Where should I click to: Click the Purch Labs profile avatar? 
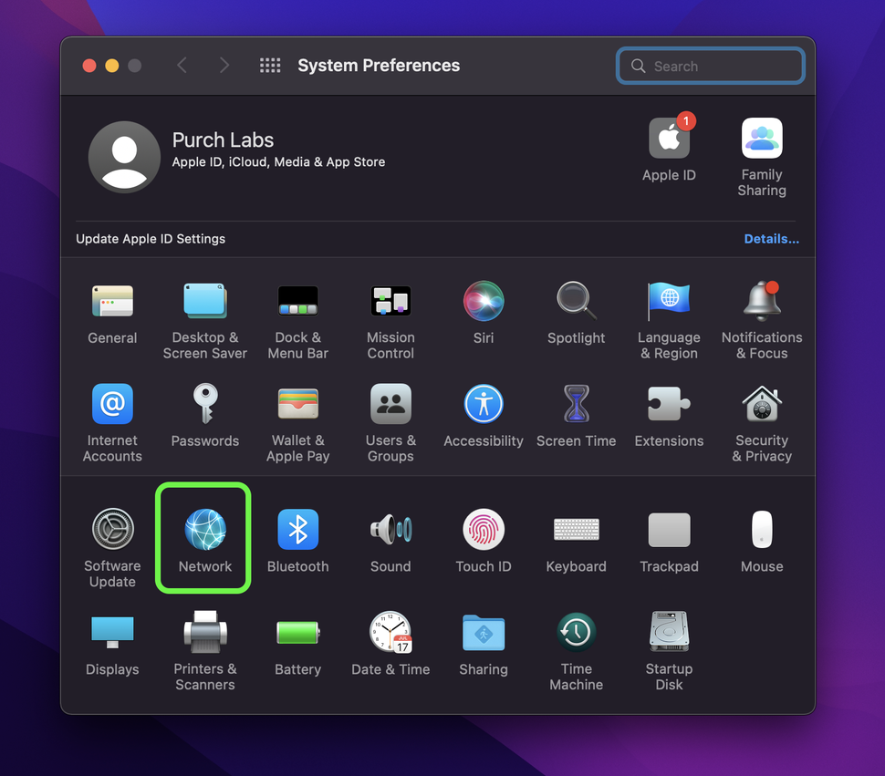pyautogui.click(x=124, y=157)
